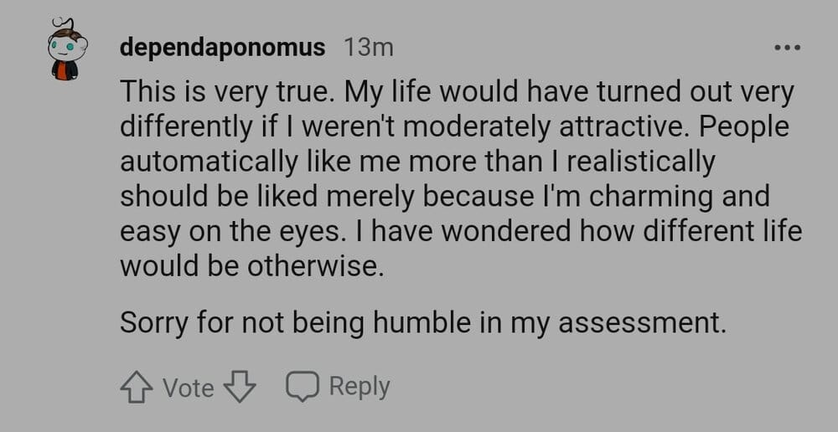Downvote the comment with the down arrow
Screen dimensions: 838x432
coord(241,387)
